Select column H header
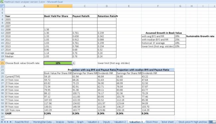 click(192, 6)
